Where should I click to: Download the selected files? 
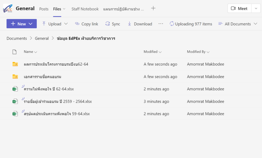[140, 24]
